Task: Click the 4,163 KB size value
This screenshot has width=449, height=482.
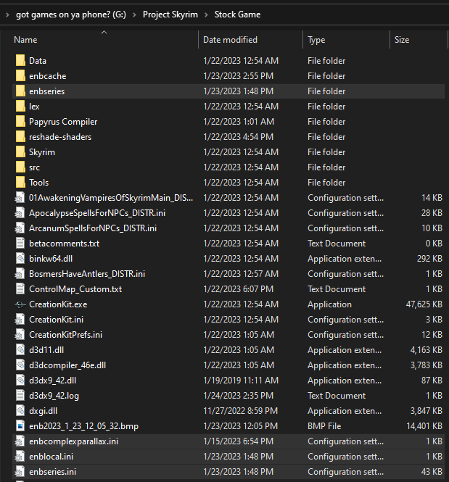Action: (427, 350)
